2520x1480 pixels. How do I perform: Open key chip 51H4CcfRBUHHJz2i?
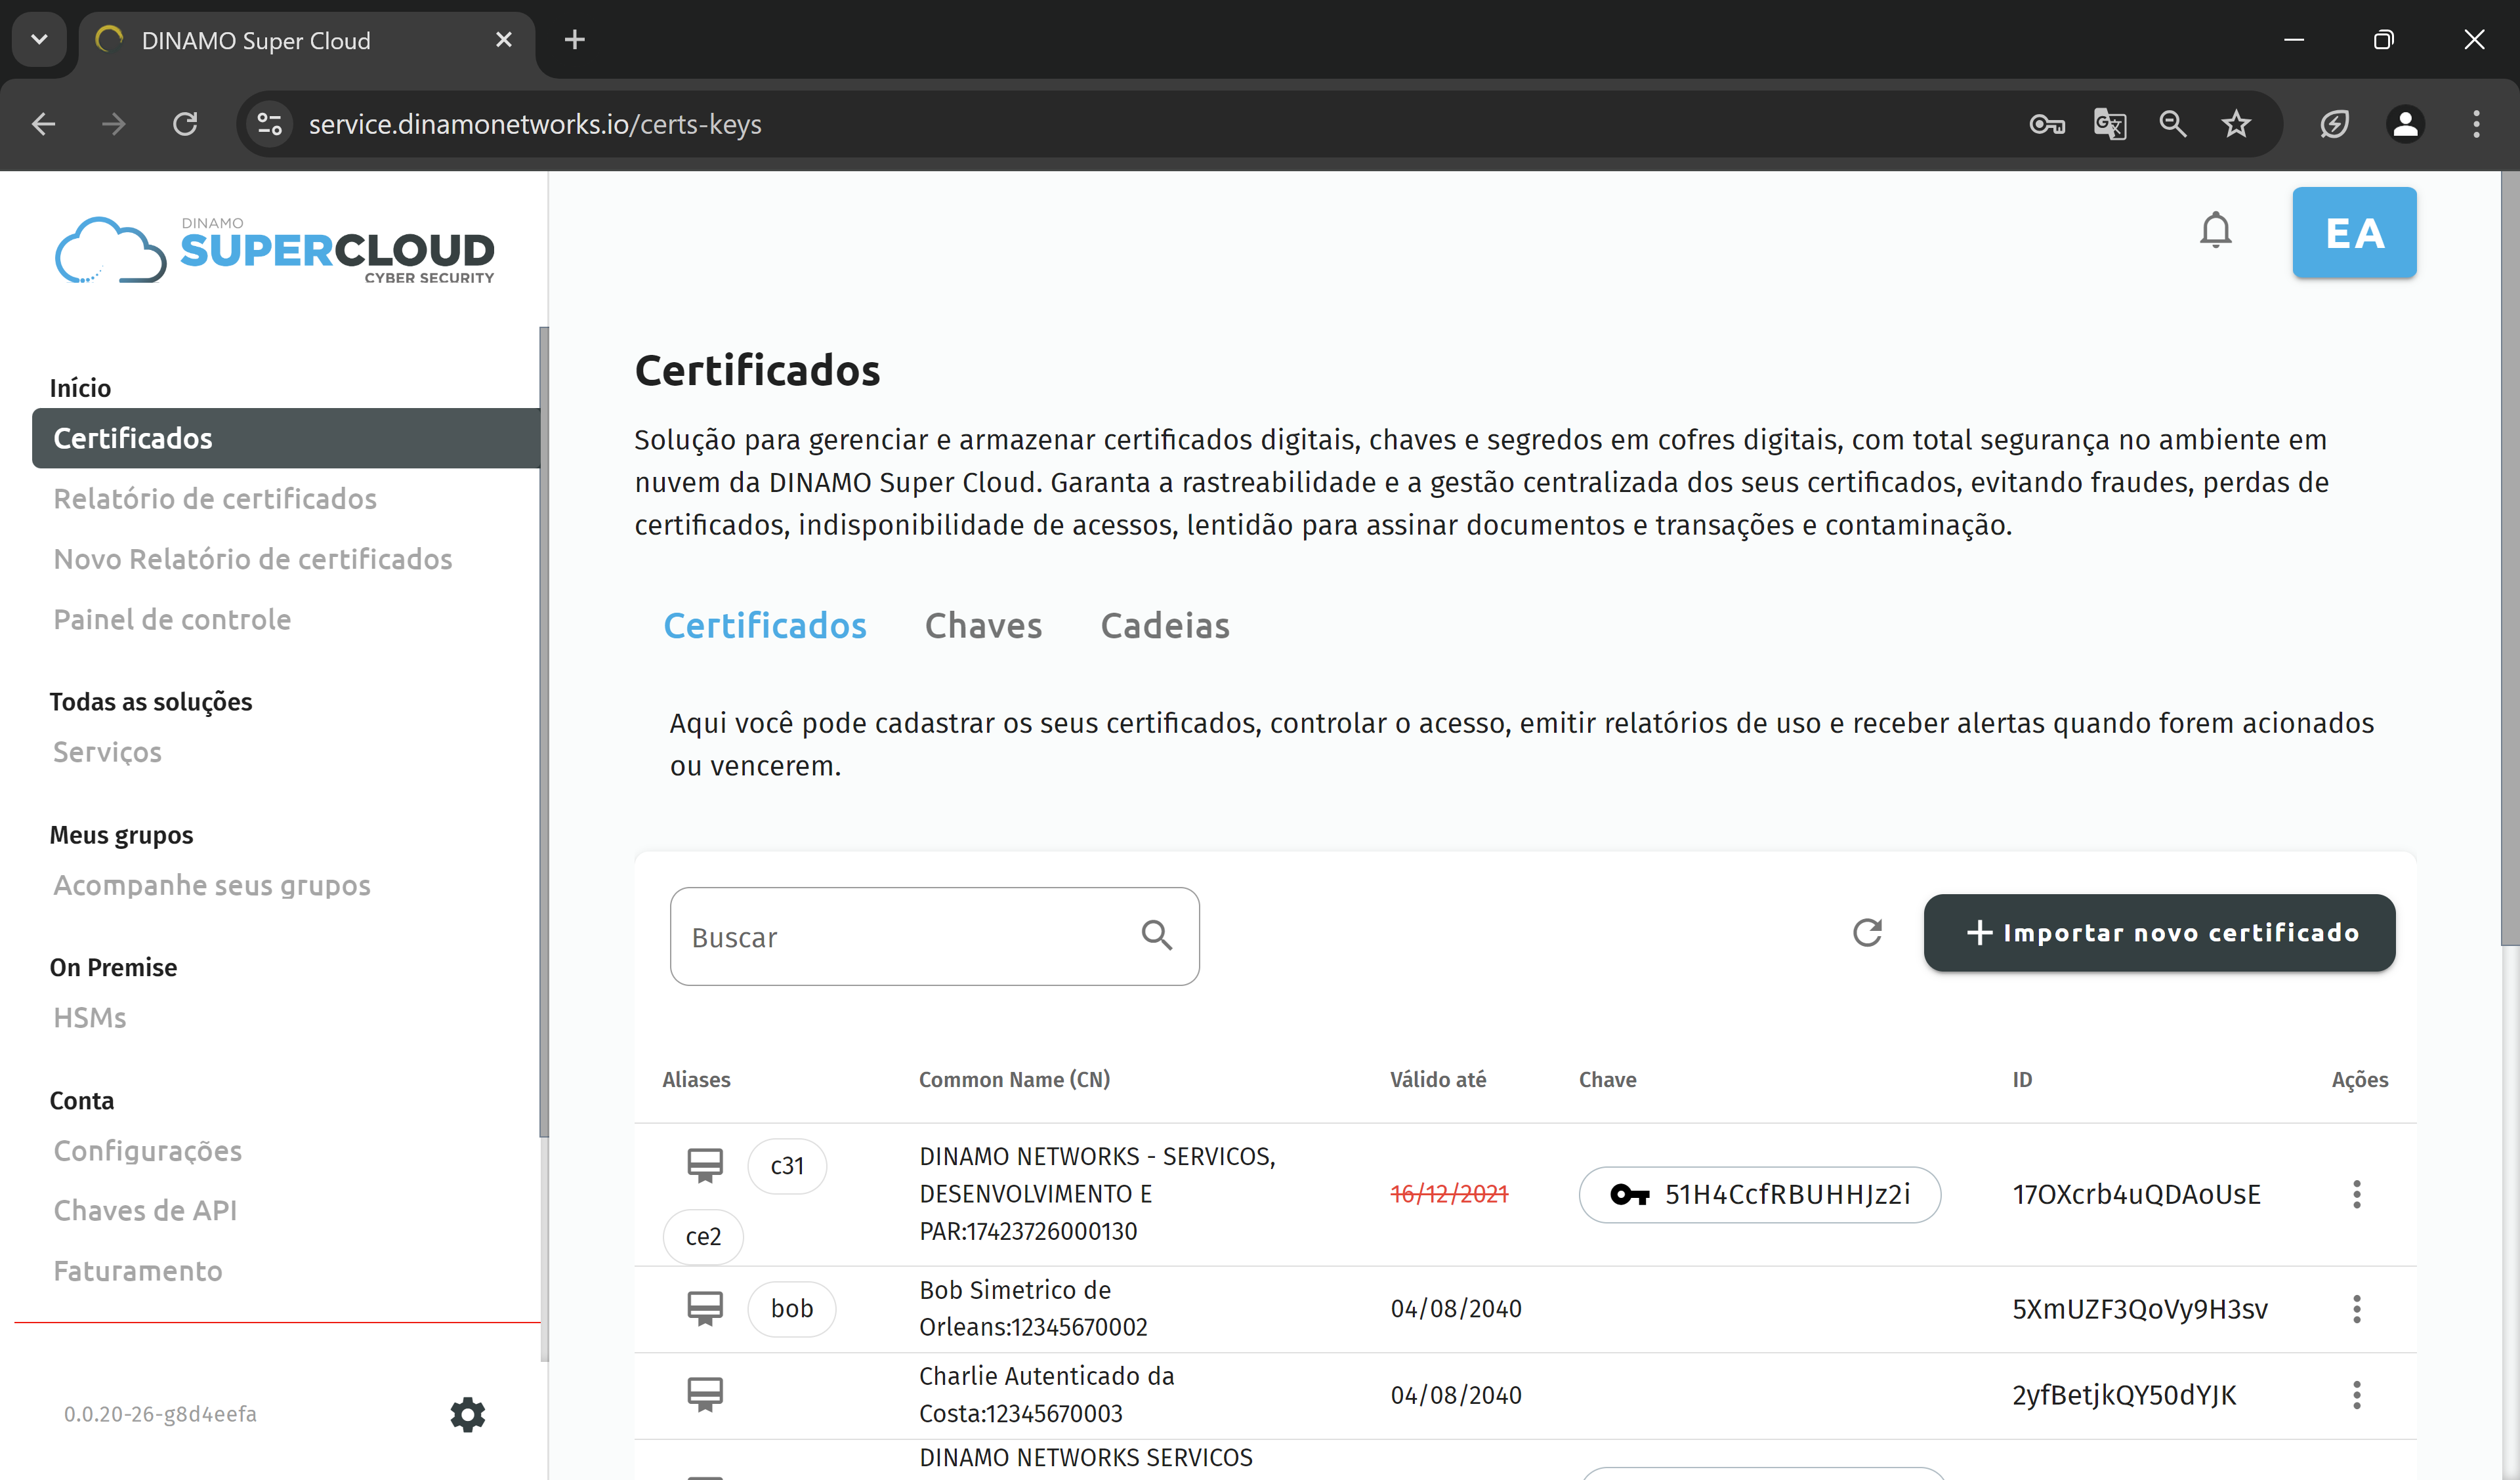click(1759, 1194)
